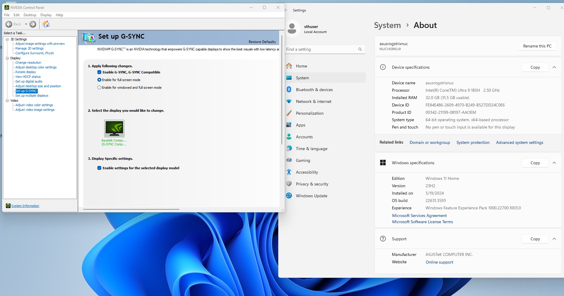Viewport: 564px width, 296px height.
Task: Open Accessibility settings
Action: pyautogui.click(x=307, y=172)
